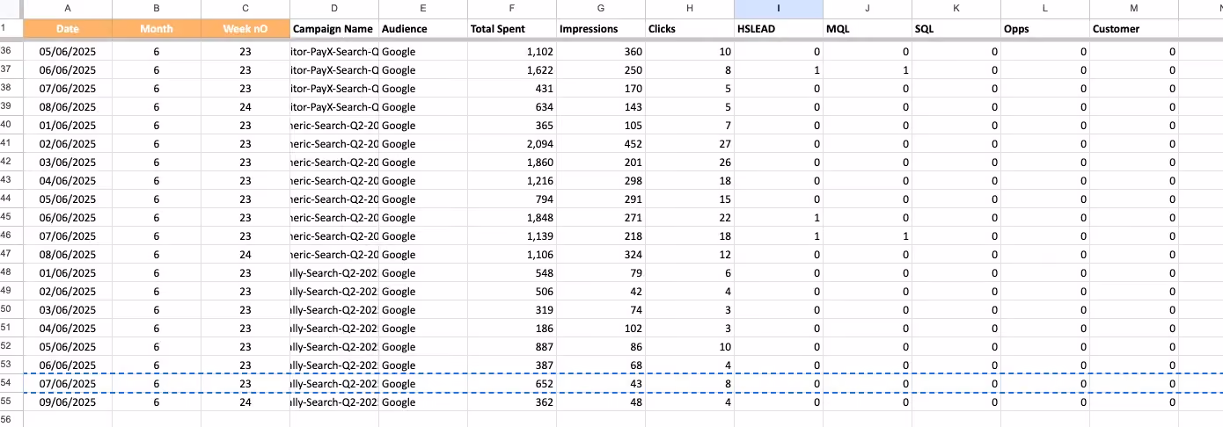Click the orange Month header cell

click(x=157, y=29)
